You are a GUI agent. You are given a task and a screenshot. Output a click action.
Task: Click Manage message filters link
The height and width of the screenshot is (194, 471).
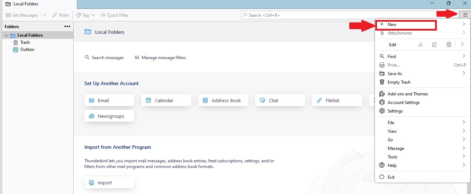[x=160, y=57]
